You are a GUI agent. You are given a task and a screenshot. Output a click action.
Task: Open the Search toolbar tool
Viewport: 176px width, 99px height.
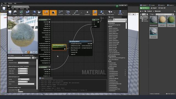point(28,13)
